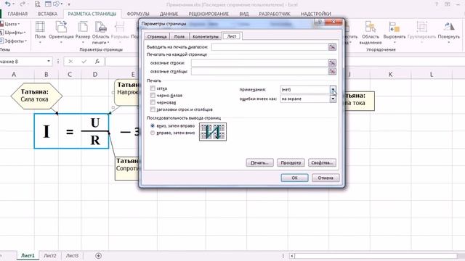Viewport: 465px width, 261px height.
Task: Open the ГЛАВНАЯ ribbon tab
Action: 17,14
